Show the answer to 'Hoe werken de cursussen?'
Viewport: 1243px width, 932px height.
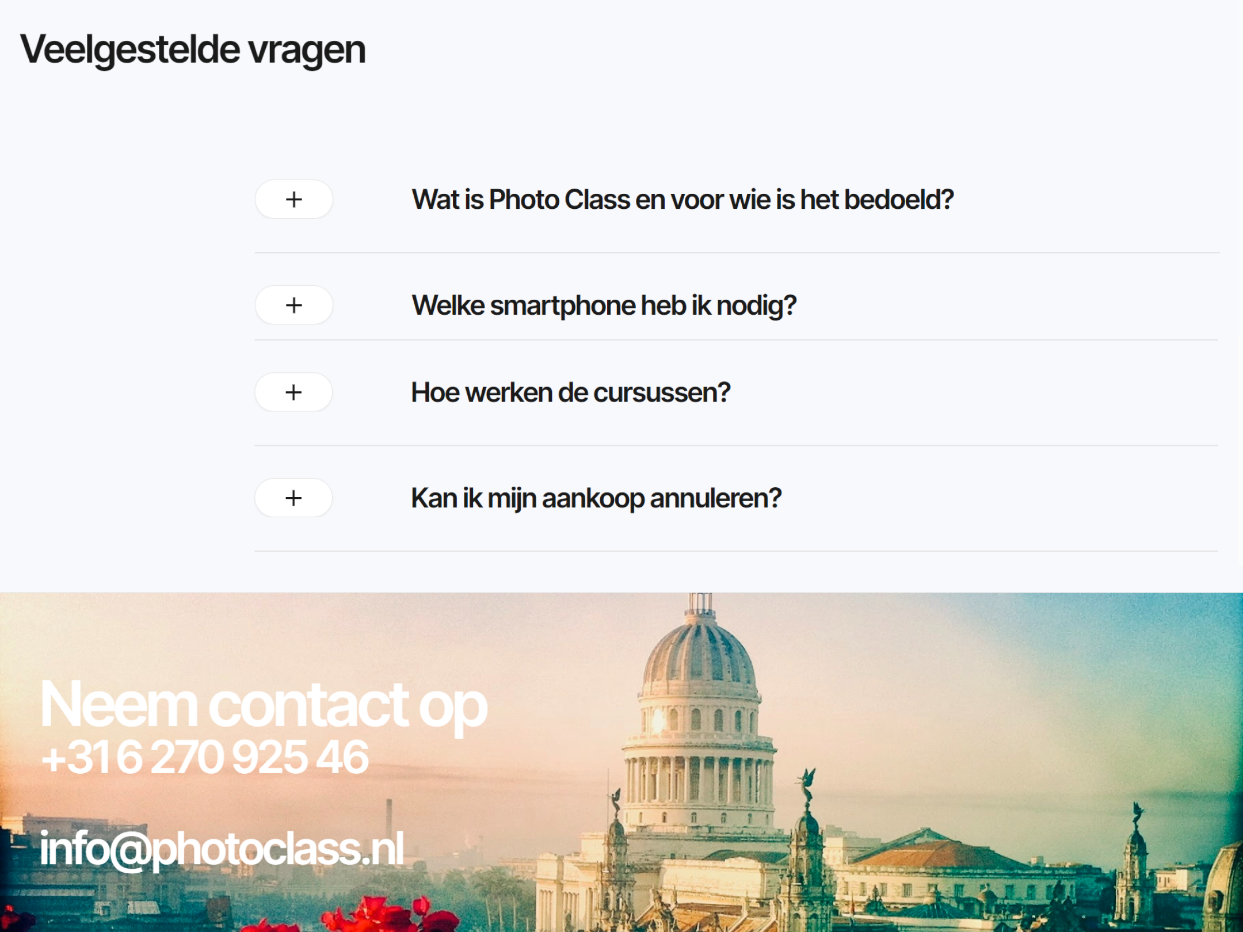pos(570,393)
